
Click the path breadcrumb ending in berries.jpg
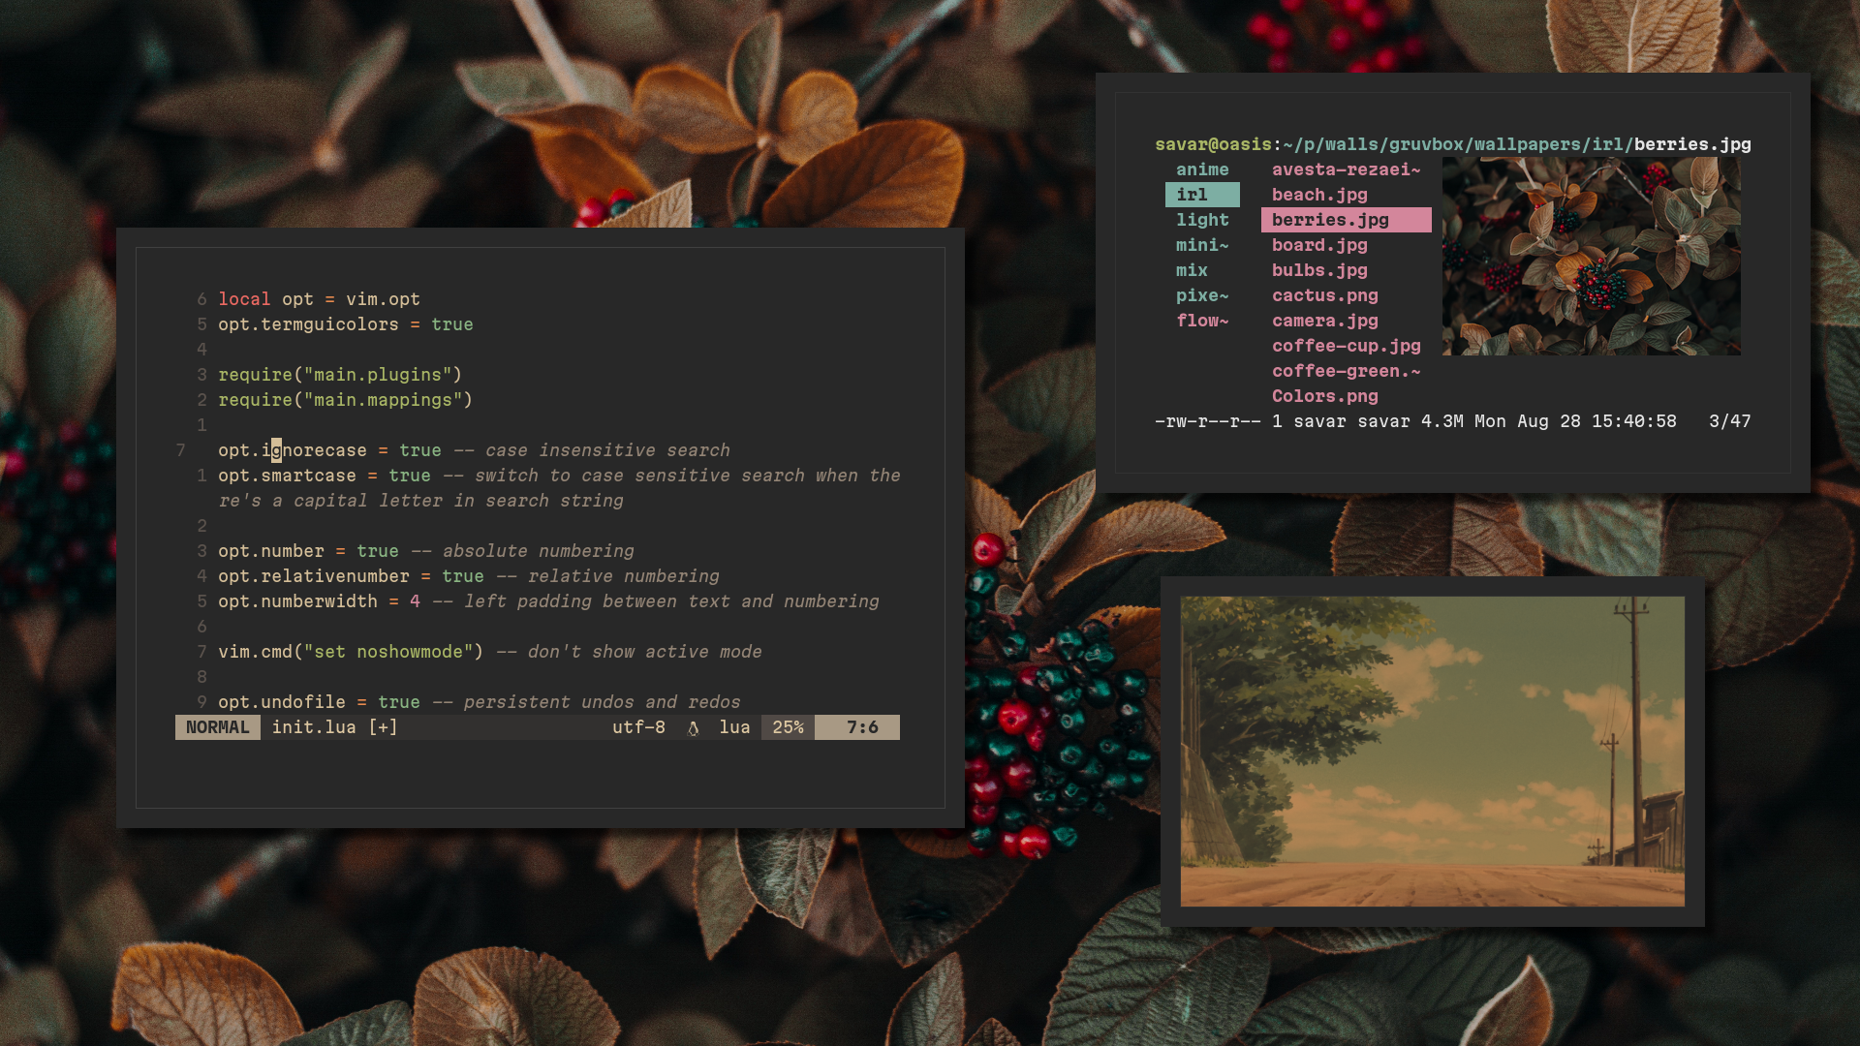pos(1452,144)
